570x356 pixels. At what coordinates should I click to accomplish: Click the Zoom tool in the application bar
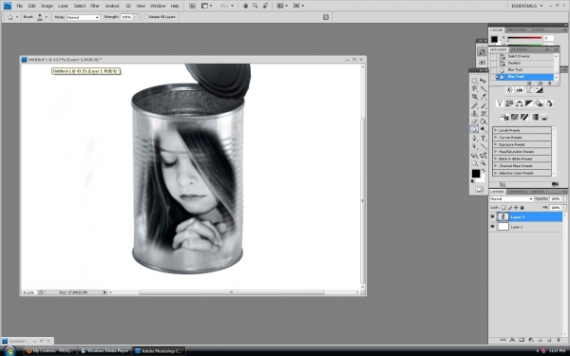[256, 6]
